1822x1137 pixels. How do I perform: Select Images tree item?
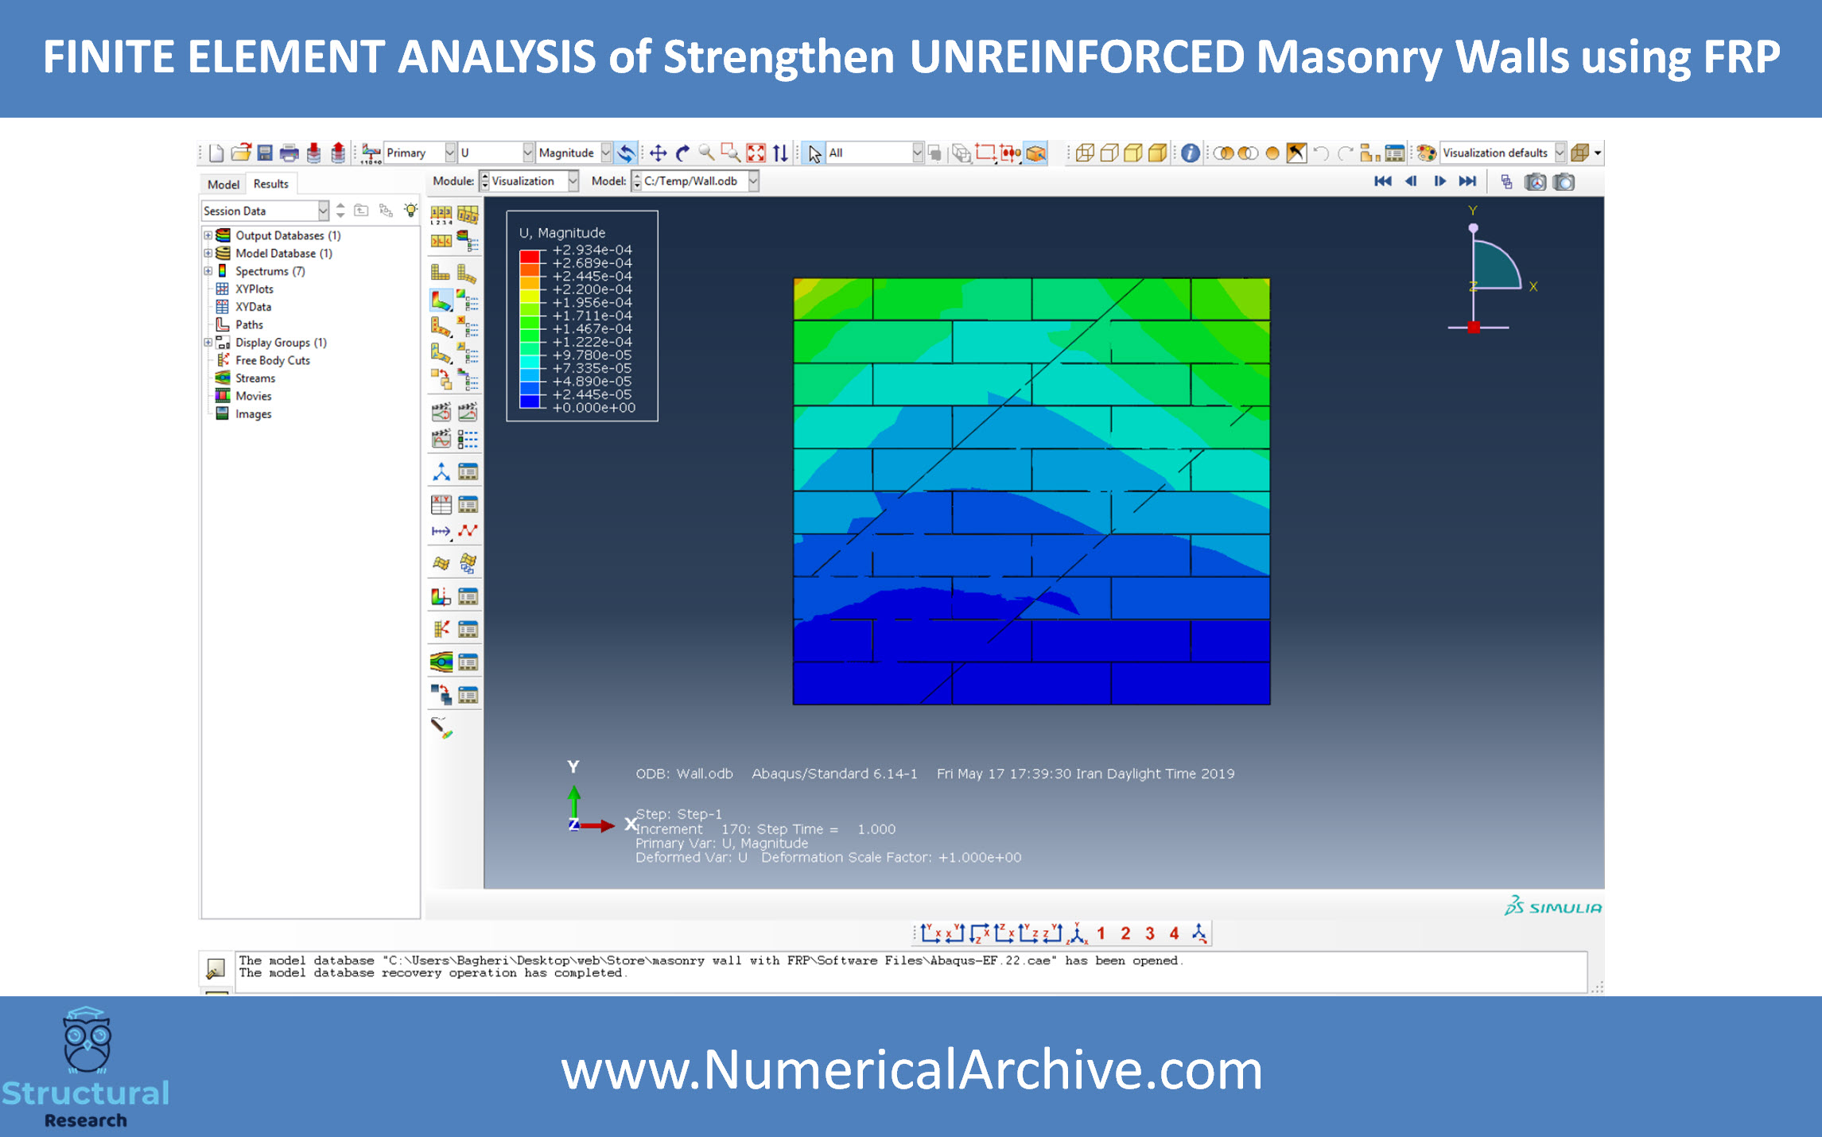253,414
